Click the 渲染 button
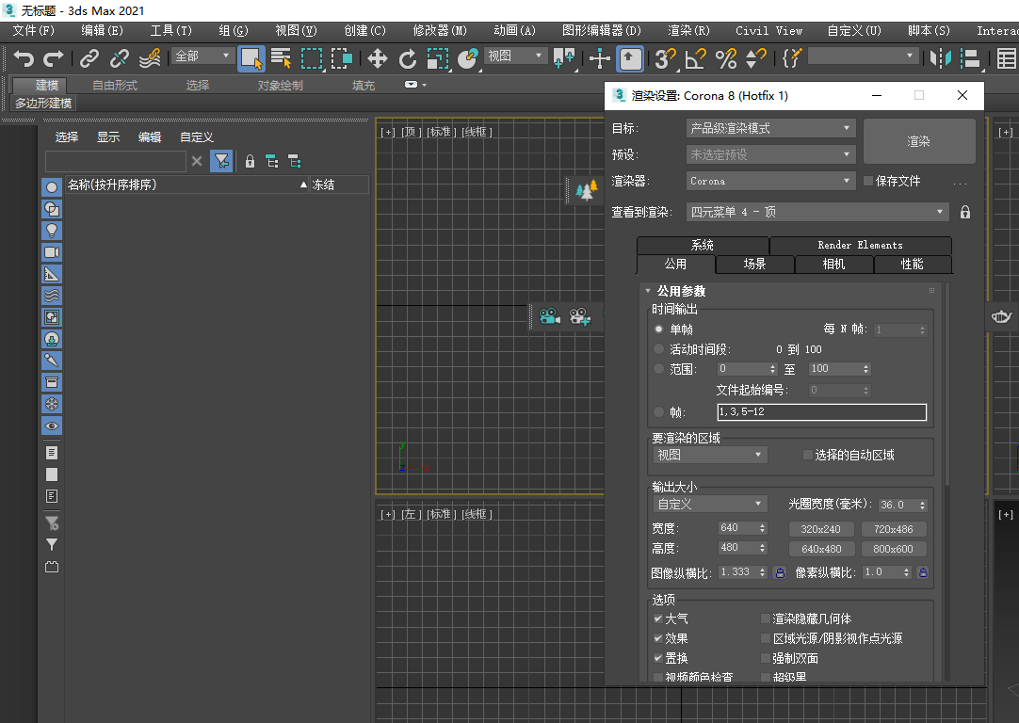 pyautogui.click(x=918, y=141)
